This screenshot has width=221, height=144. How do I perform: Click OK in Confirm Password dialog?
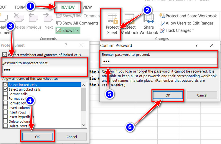pyautogui.click(x=168, y=95)
